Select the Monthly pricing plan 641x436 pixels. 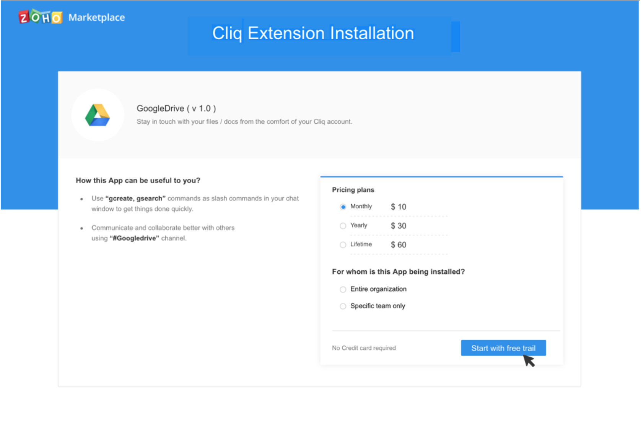click(343, 207)
